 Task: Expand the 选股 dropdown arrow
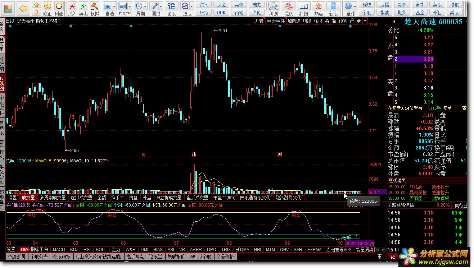pos(192,6)
